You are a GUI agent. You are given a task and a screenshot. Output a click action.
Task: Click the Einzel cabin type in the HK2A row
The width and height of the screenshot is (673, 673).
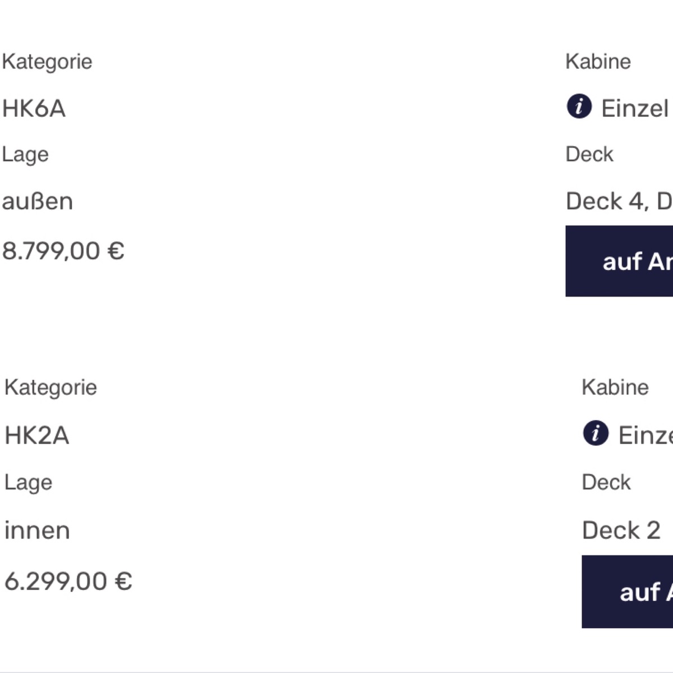[645, 435]
